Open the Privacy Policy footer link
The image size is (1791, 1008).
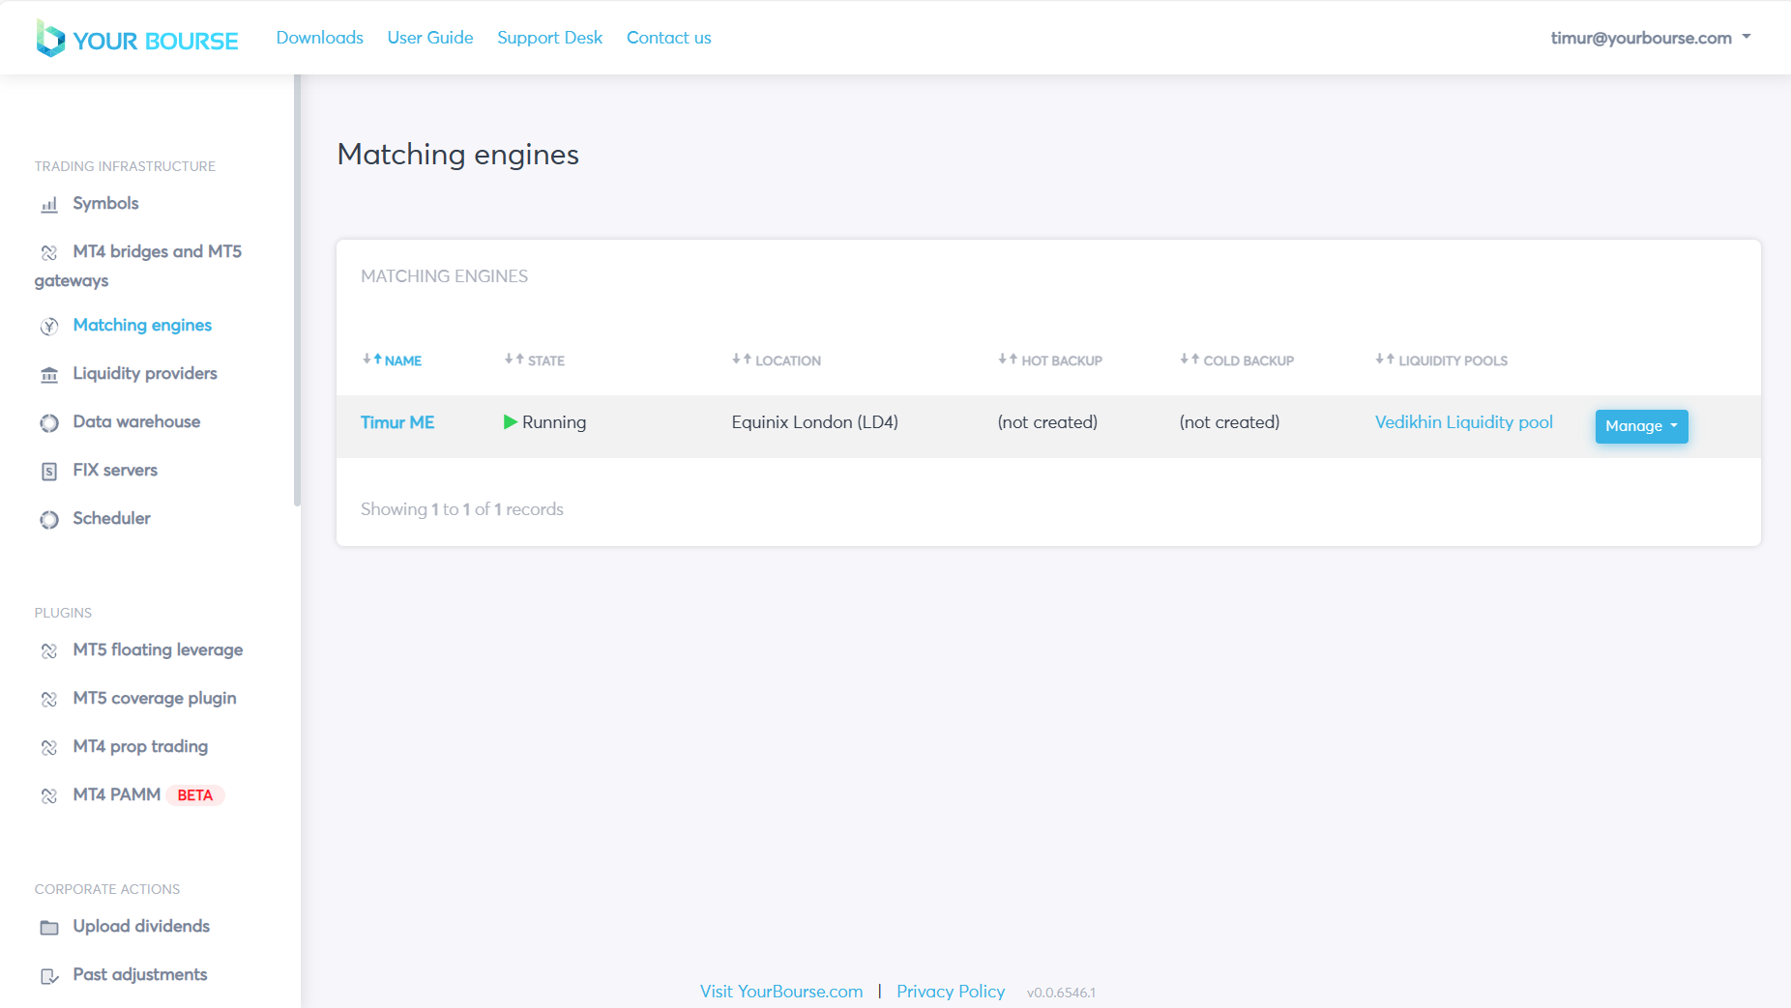[950, 992]
